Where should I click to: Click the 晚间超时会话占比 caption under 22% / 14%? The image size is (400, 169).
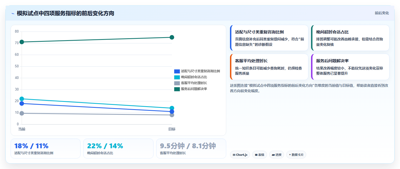pyautogui.click(x=100, y=153)
